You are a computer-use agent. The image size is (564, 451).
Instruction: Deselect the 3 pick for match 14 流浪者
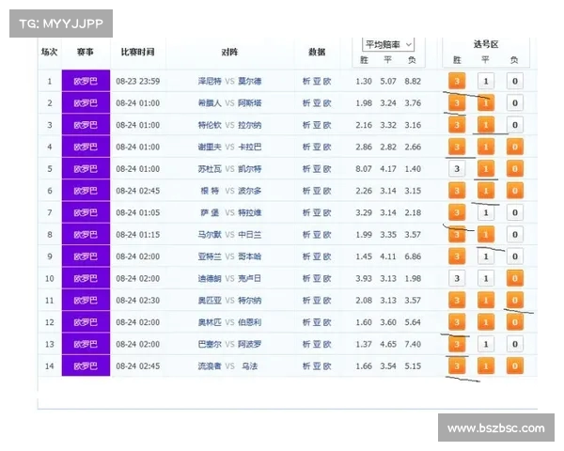tap(457, 366)
